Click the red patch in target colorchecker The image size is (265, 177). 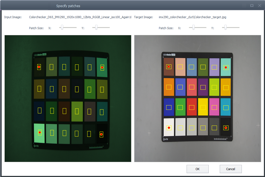tap(192, 107)
